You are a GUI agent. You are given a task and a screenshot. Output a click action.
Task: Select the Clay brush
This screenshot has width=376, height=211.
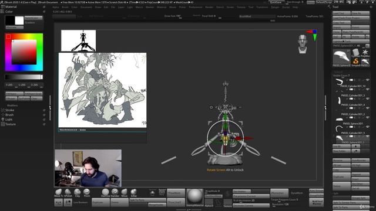coord(77,193)
